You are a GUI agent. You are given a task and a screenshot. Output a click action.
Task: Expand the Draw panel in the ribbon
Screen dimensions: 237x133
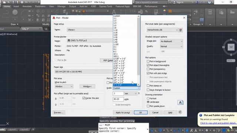click(14, 24)
